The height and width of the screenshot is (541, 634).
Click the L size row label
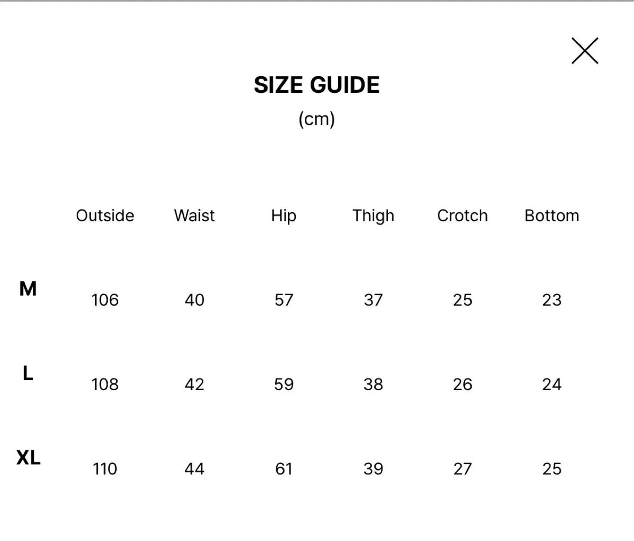click(x=27, y=373)
